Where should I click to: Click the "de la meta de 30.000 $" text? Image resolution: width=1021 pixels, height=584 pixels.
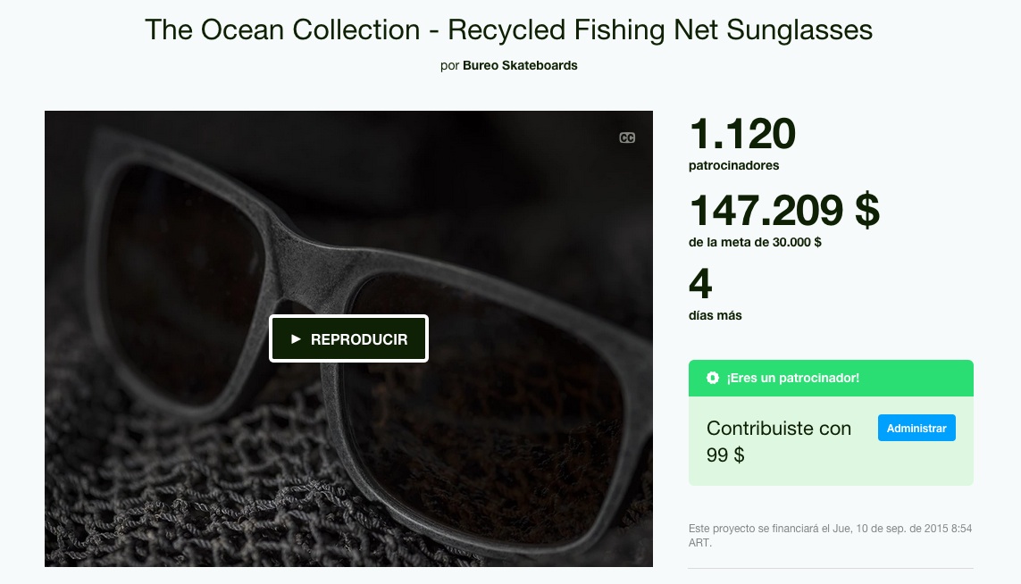755,242
